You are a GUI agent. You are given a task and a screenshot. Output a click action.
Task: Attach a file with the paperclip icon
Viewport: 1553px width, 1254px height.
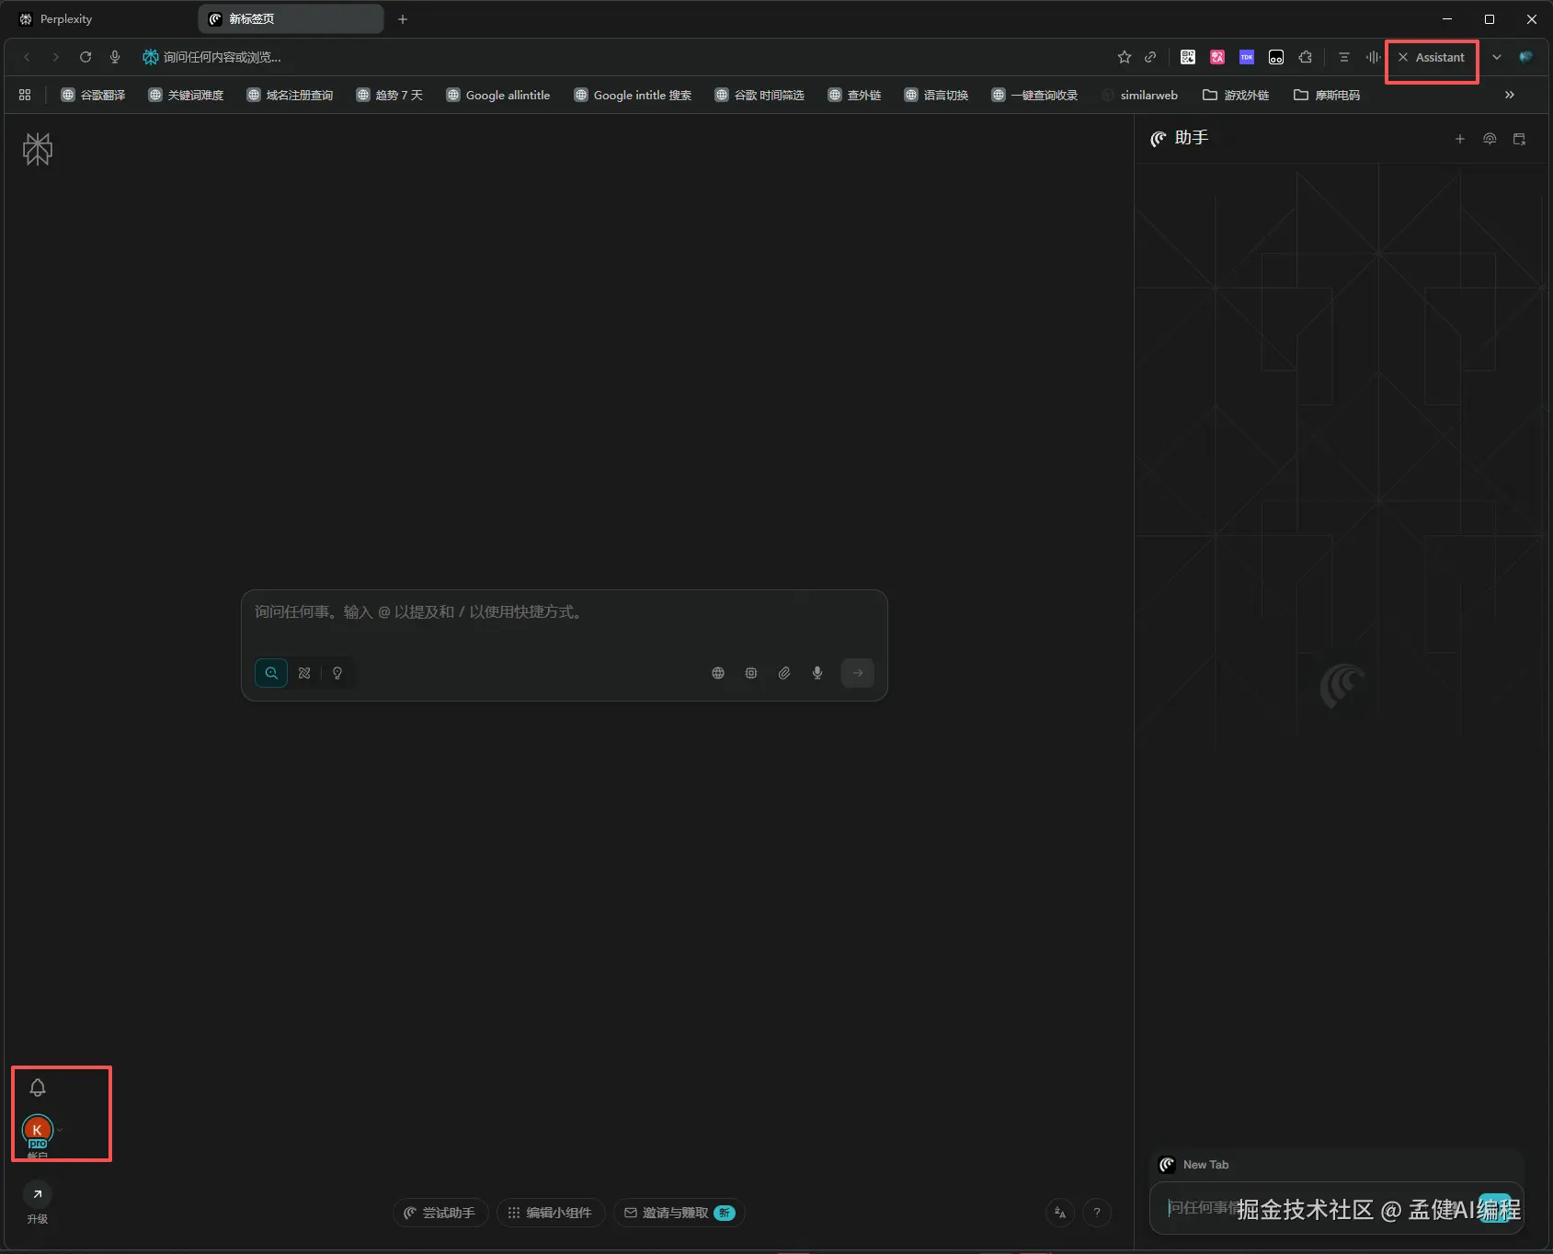784,673
